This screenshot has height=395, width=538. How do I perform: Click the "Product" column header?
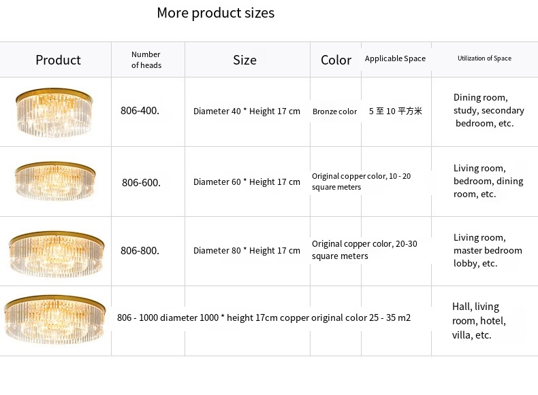point(58,60)
